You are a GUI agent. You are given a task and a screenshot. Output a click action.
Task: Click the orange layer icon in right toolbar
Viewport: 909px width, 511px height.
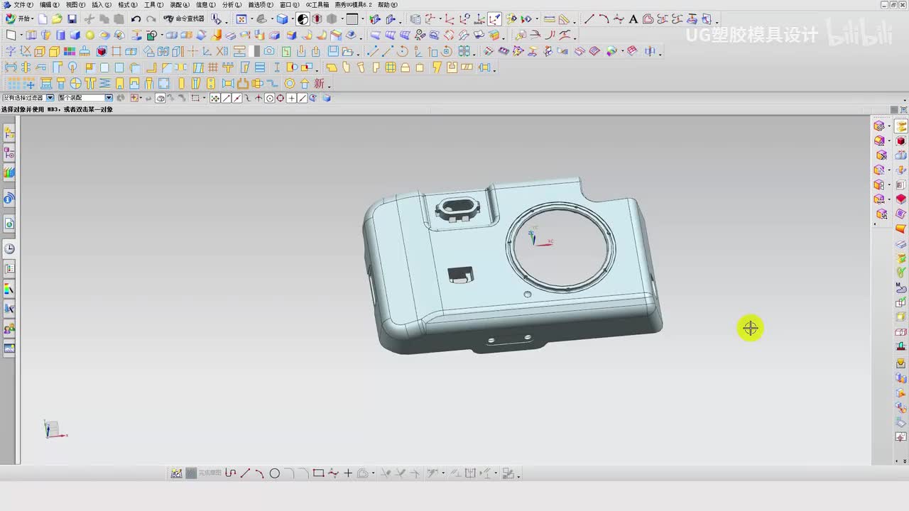pyautogui.click(x=901, y=229)
